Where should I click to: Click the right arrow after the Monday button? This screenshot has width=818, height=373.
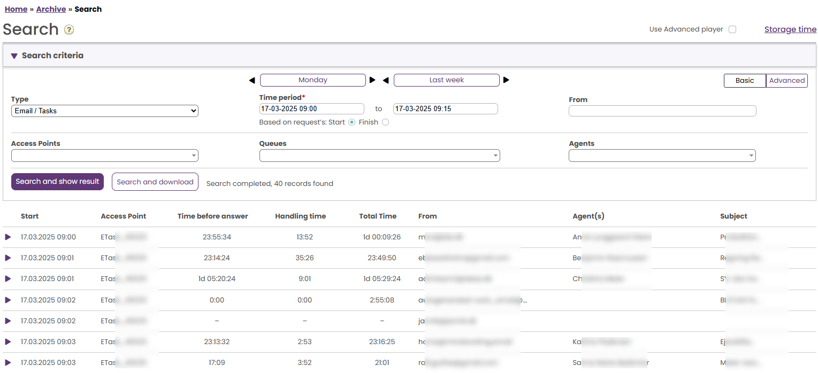(372, 80)
